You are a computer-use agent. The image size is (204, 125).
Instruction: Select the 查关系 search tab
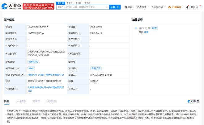(x=87, y=3)
